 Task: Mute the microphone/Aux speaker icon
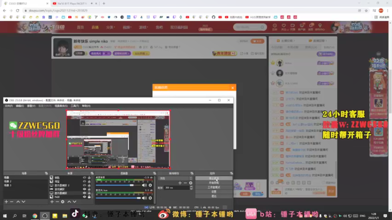pos(144,198)
